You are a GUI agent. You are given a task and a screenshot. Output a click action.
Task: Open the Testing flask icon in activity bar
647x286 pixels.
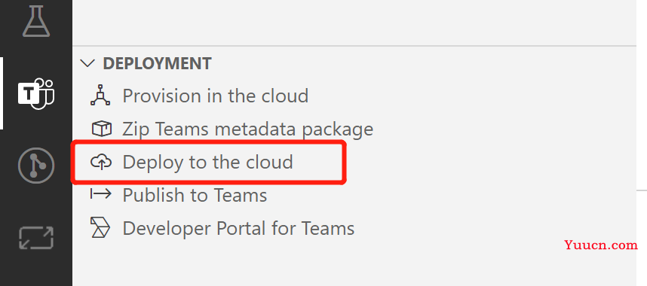click(x=36, y=20)
